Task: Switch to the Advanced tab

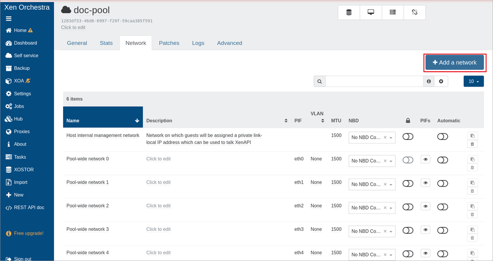Action: (x=230, y=43)
